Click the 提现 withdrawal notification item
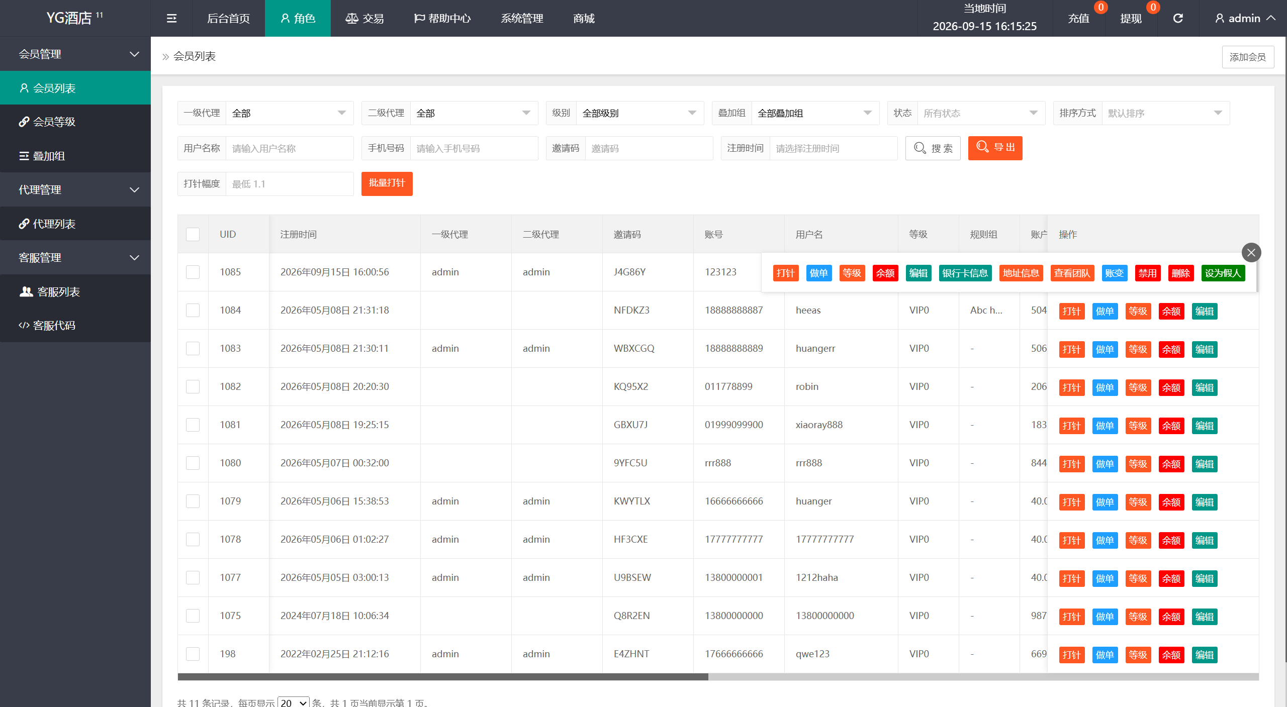 point(1131,19)
